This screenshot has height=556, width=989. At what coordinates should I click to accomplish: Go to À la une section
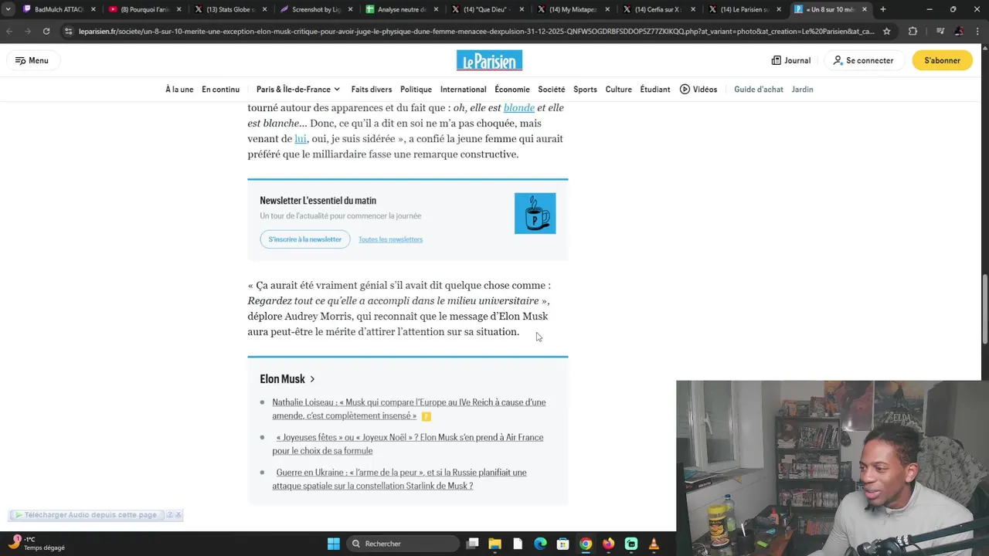click(179, 90)
